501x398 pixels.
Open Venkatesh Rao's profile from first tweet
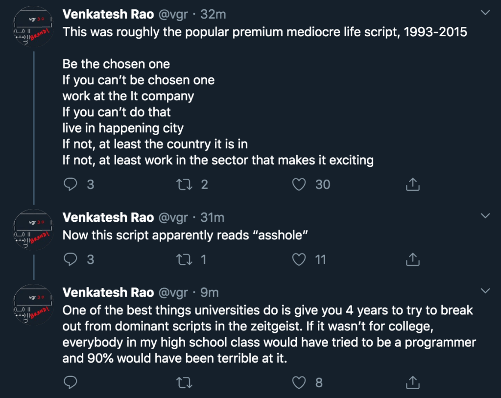pos(108,14)
